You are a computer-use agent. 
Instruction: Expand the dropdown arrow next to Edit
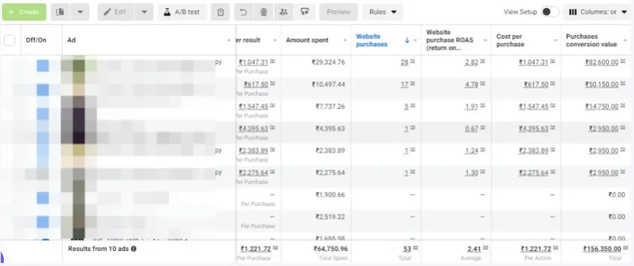[x=144, y=12]
